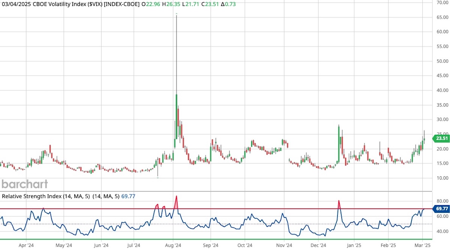Select the 70.00 price axis label
The width and height of the screenshot is (450, 250).
pos(442,2)
